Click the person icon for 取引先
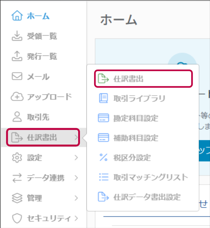The width and height of the screenshot is (210, 228). (17, 116)
